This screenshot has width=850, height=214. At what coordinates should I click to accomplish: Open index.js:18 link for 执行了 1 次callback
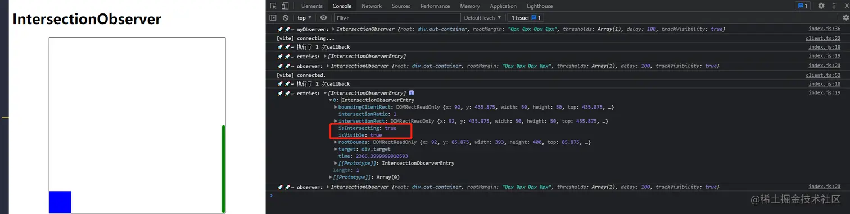pyautogui.click(x=824, y=47)
